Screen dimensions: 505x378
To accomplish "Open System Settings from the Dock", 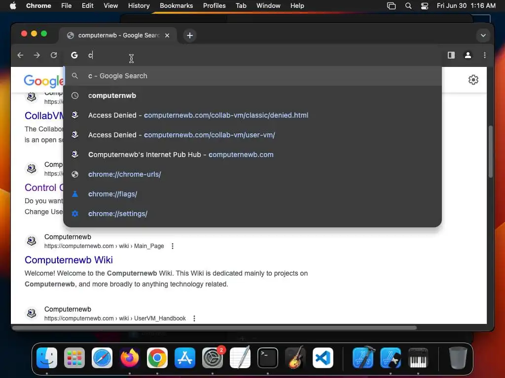I will coord(213,358).
